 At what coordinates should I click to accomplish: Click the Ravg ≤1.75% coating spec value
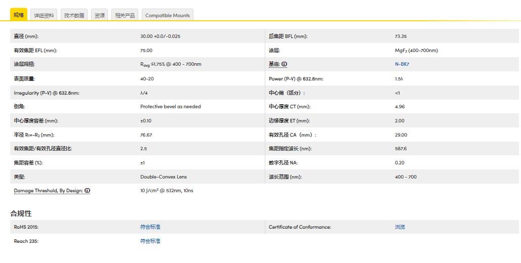[x=171, y=64]
